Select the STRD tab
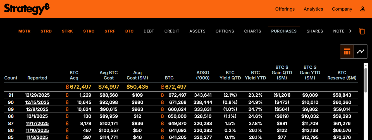The image size is (372, 140). pos(46,31)
